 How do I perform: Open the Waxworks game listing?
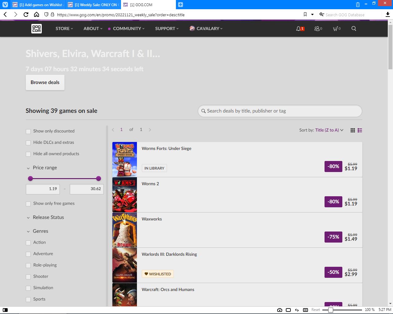(x=237, y=230)
